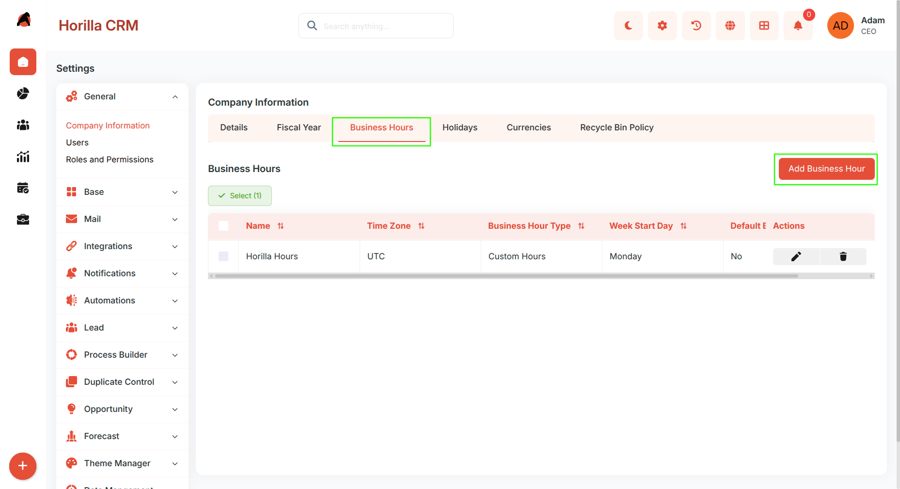The image size is (900, 489).
Task: Open pie chart dashboard sidebar icon
Action: [x=23, y=93]
